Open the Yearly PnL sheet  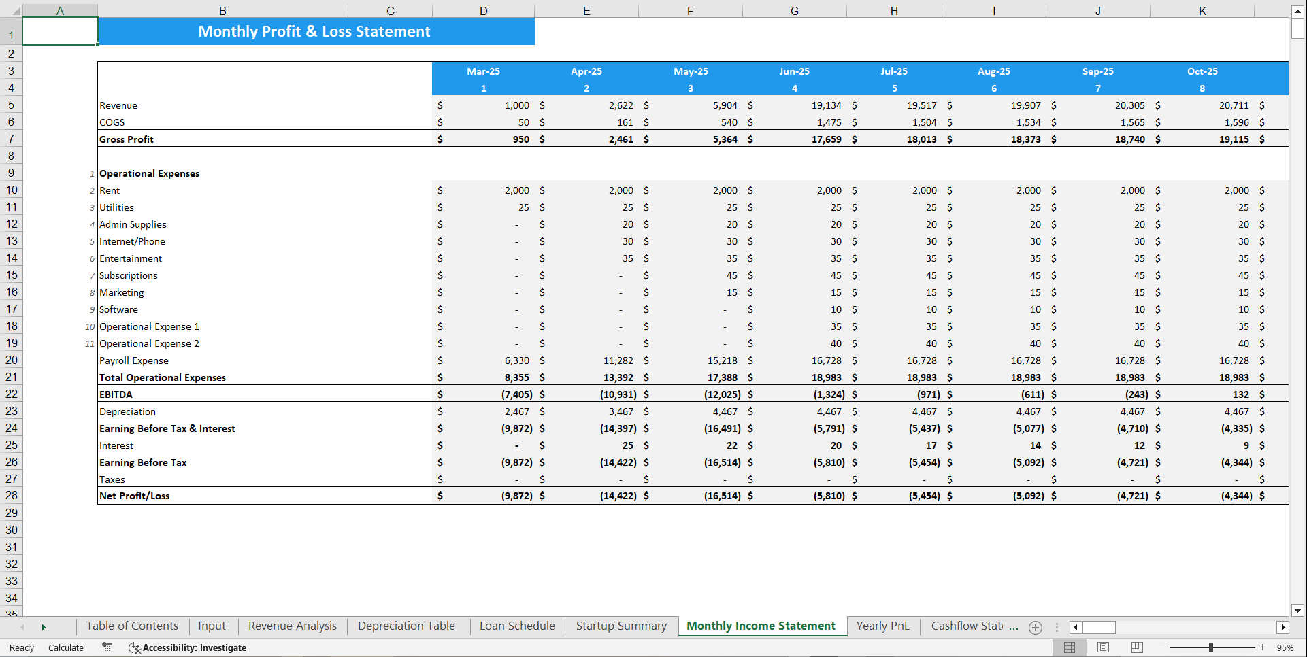point(882,626)
